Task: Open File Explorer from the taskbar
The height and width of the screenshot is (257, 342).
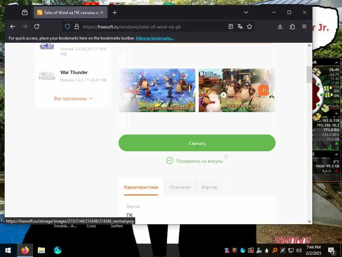Action: click(x=41, y=250)
